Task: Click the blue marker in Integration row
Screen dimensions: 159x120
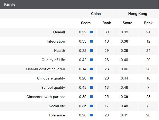Action: click(x=91, y=42)
